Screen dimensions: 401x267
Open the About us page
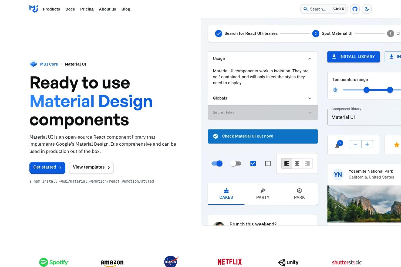107,9
